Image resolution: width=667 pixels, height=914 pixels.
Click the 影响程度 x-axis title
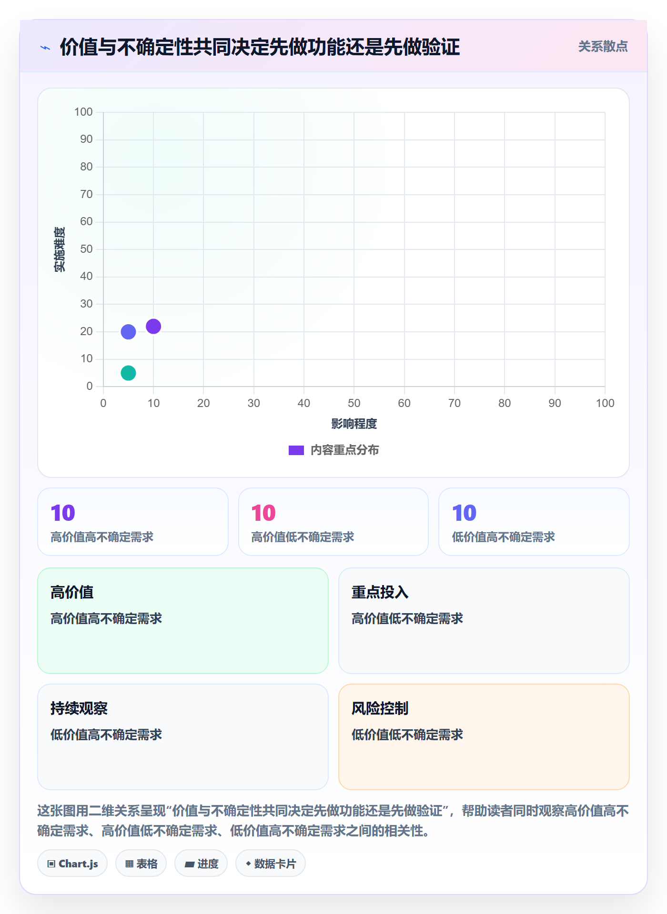click(x=354, y=424)
